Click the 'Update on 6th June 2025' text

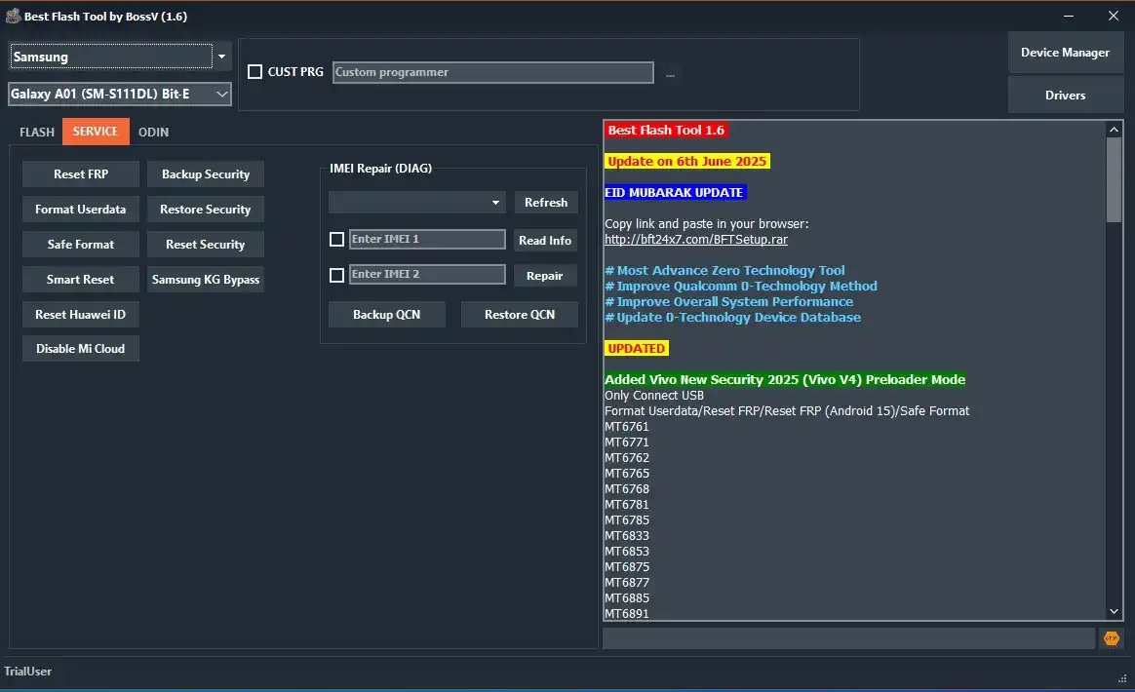(x=686, y=162)
